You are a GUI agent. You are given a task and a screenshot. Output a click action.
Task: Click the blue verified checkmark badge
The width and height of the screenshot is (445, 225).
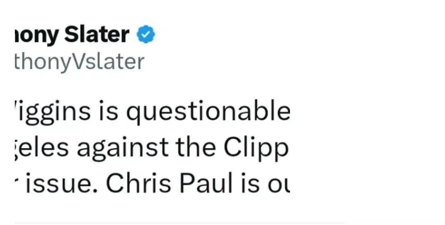tap(146, 34)
